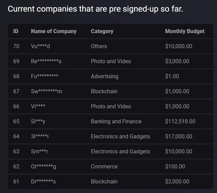Click the Monthly Budget column header
217x193 pixels.
click(x=185, y=31)
